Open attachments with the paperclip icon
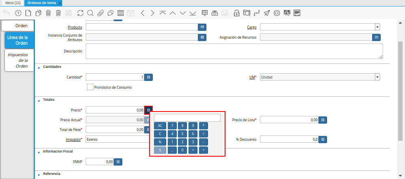This screenshot has width=405, height=179. tap(100, 13)
